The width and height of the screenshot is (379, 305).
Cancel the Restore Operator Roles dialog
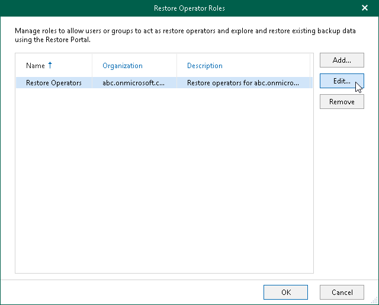coord(342,292)
